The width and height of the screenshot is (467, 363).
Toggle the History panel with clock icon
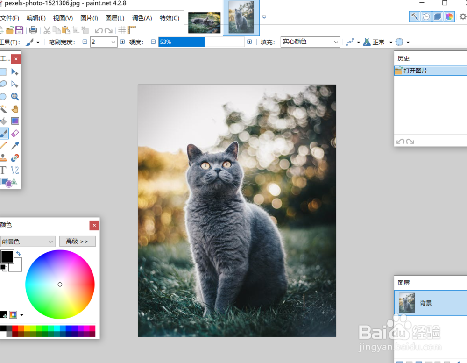click(425, 16)
